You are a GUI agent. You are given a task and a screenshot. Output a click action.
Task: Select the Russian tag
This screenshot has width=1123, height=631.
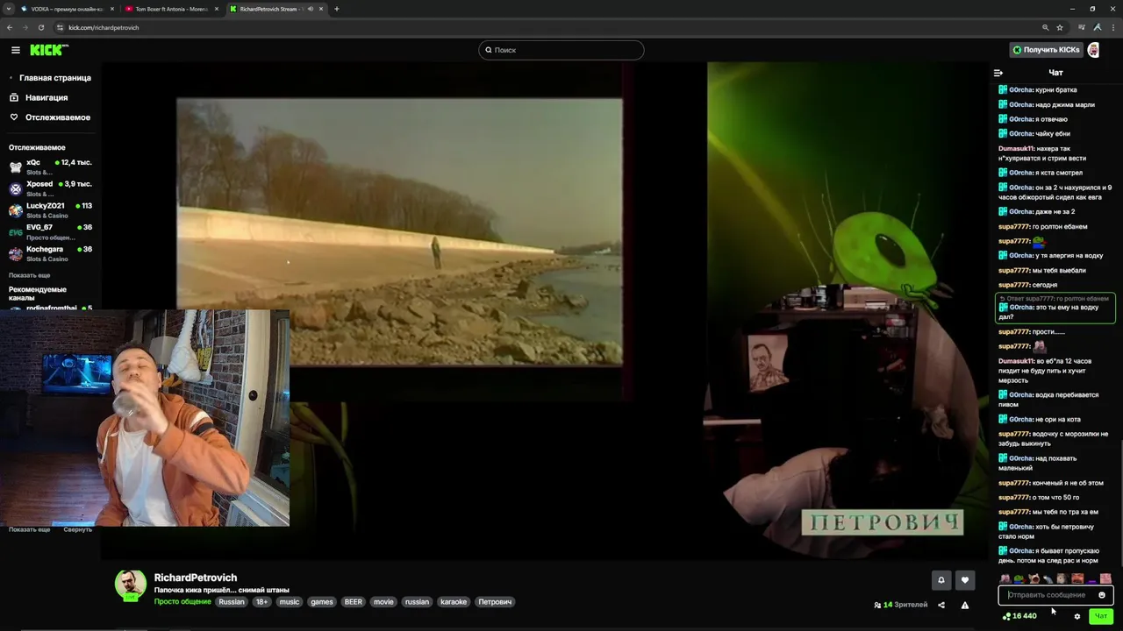[232, 602]
